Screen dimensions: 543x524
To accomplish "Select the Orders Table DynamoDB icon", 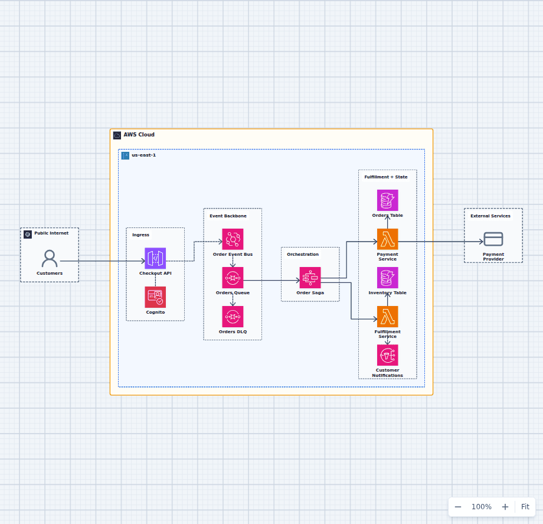I will coord(388,200).
